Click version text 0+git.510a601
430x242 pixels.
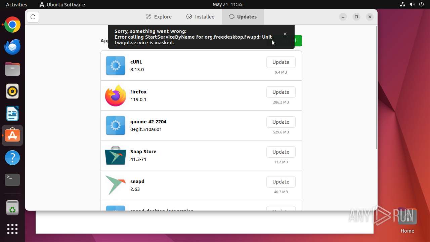pyautogui.click(x=146, y=129)
